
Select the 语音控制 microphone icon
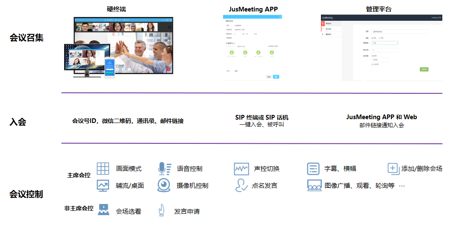click(165, 168)
